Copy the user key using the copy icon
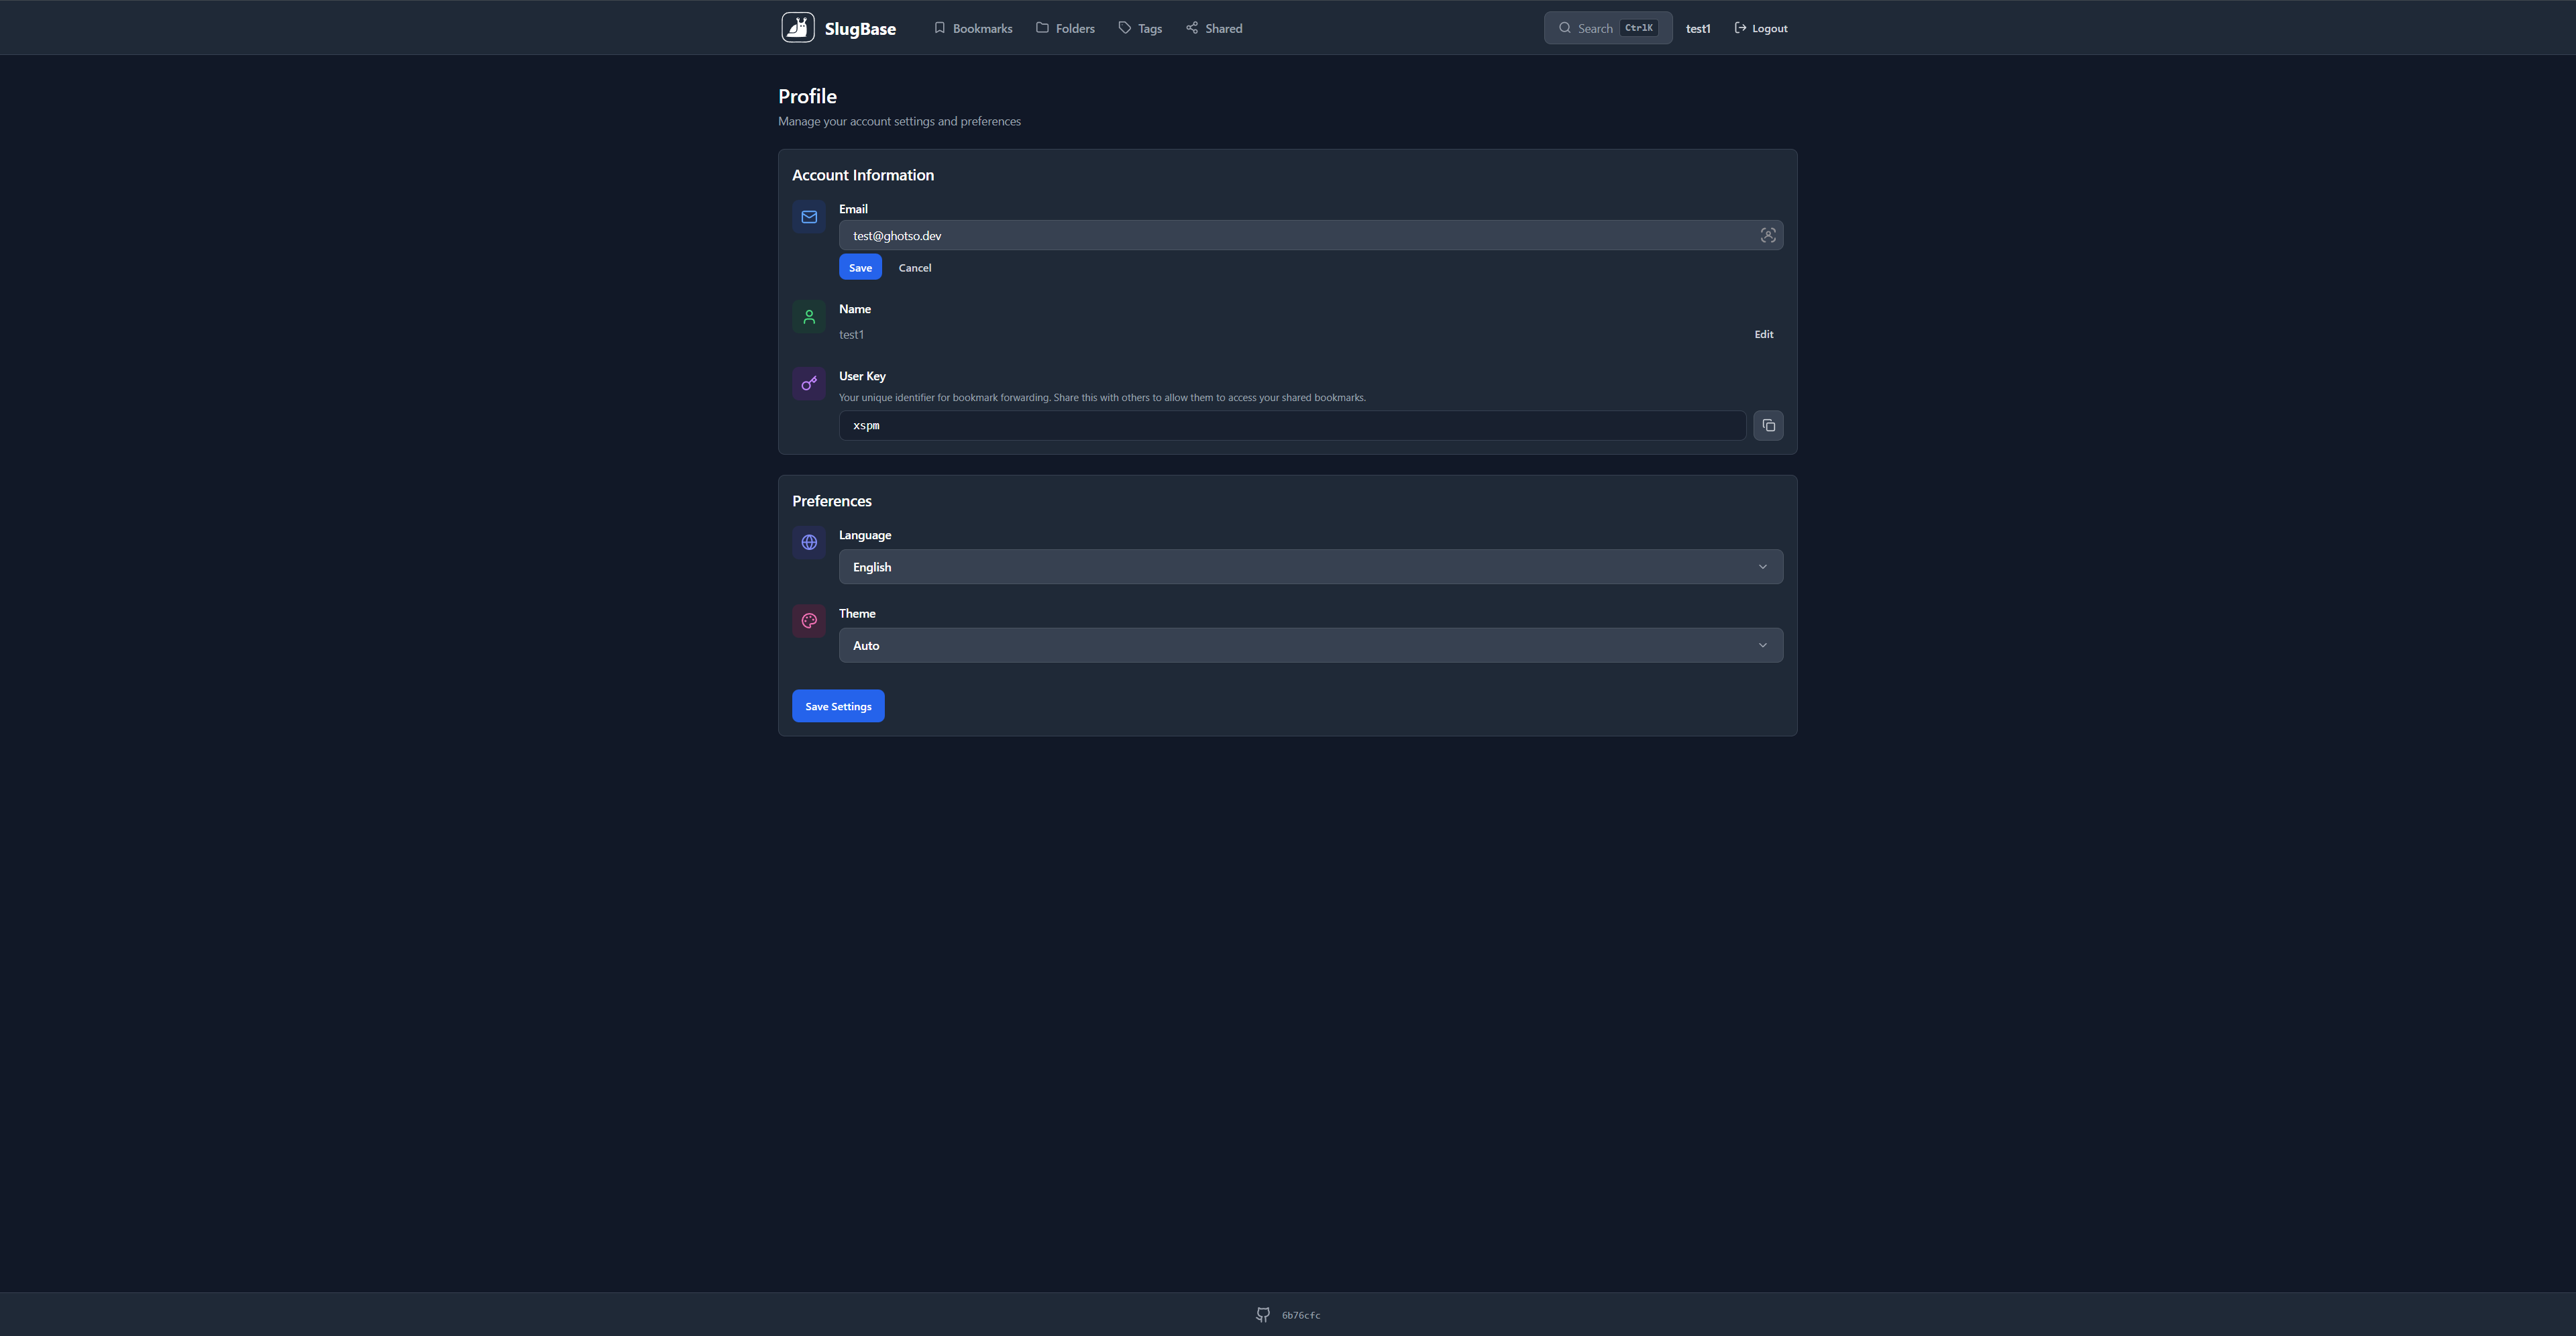This screenshot has width=2576, height=1336. coord(1768,425)
